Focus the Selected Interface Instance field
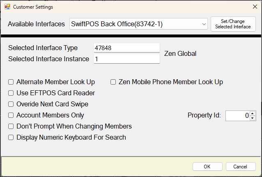262x177 pixels. point(126,59)
